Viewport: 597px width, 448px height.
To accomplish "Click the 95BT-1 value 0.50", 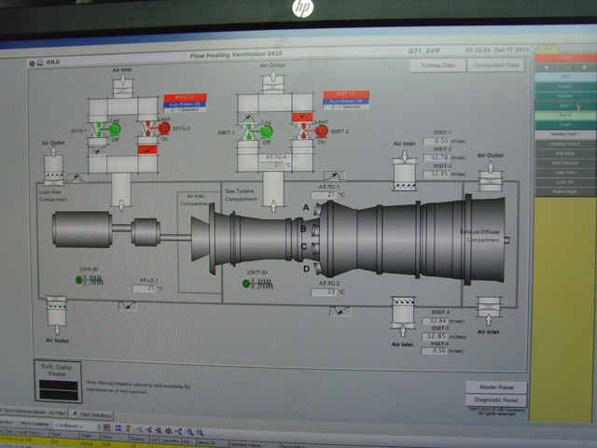I will (436, 141).
